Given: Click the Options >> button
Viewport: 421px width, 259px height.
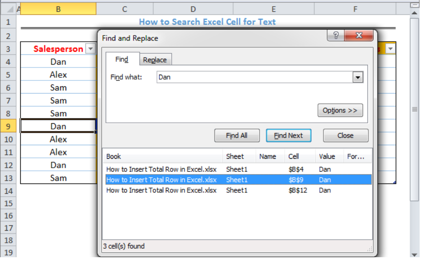Looking at the screenshot, I should pyautogui.click(x=340, y=110).
